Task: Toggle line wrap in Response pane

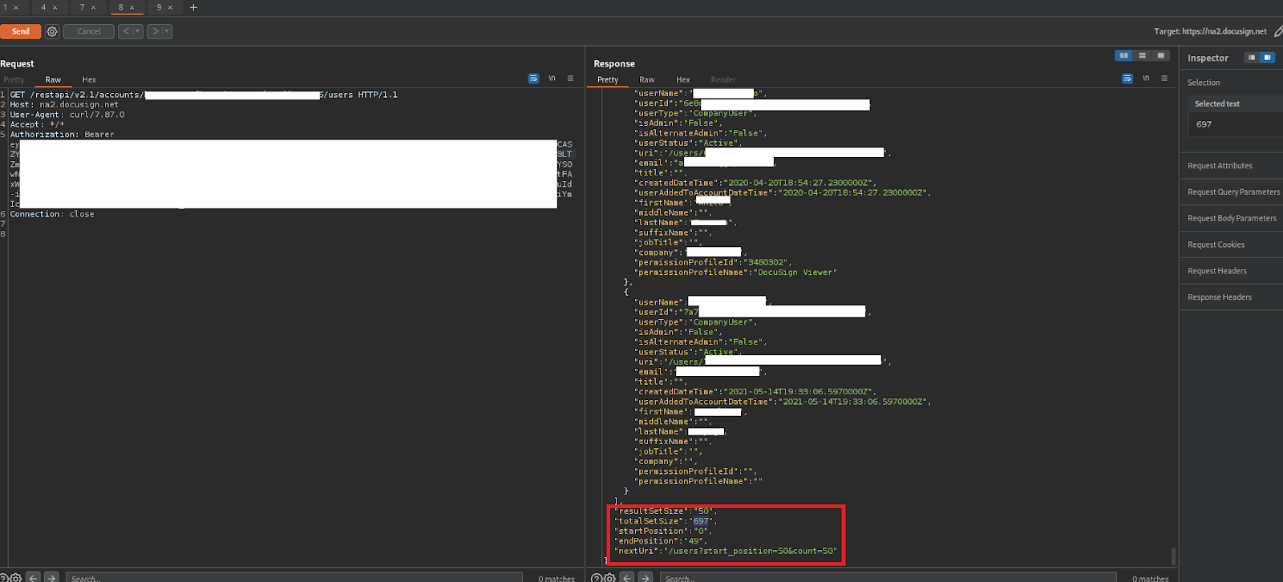Action: click(x=1127, y=79)
